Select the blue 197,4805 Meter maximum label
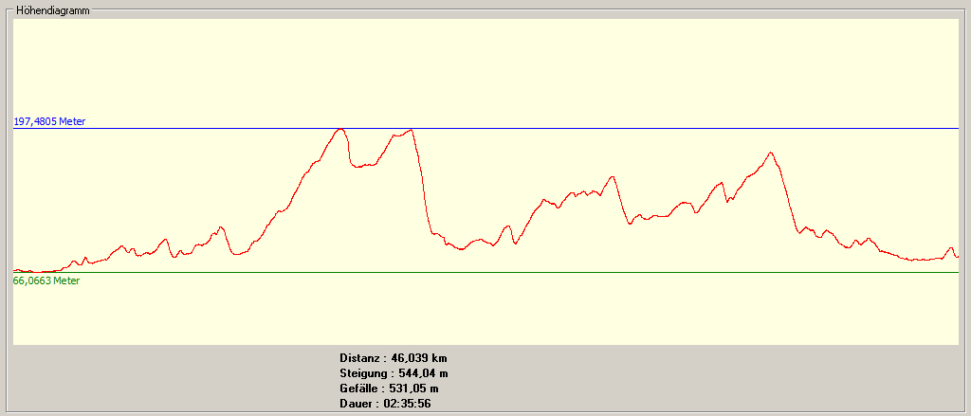Viewport: 971px width, 416px height. tap(49, 121)
